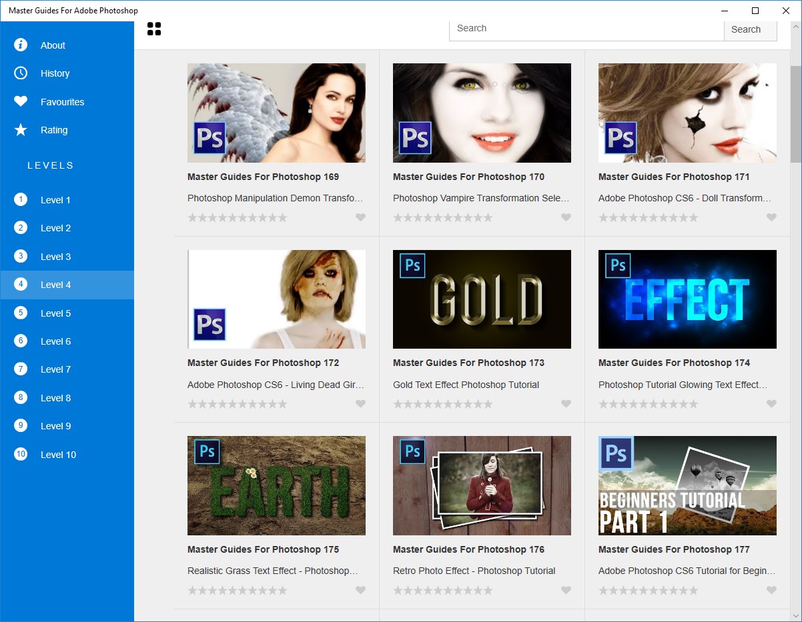Open the Rating menu item
This screenshot has width=802, height=622.
(67, 130)
